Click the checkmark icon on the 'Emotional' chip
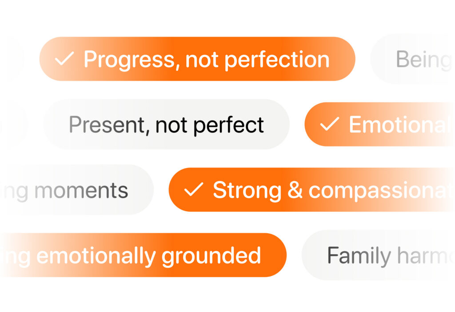Screen dimensions: 455x312 [329, 124]
